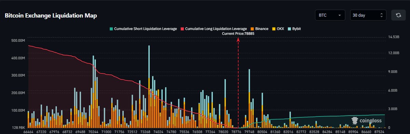Viewport: 410px width, 134px height.
Task: Click the tall liquidation bar near 79748
Action: pyautogui.click(x=249, y=98)
